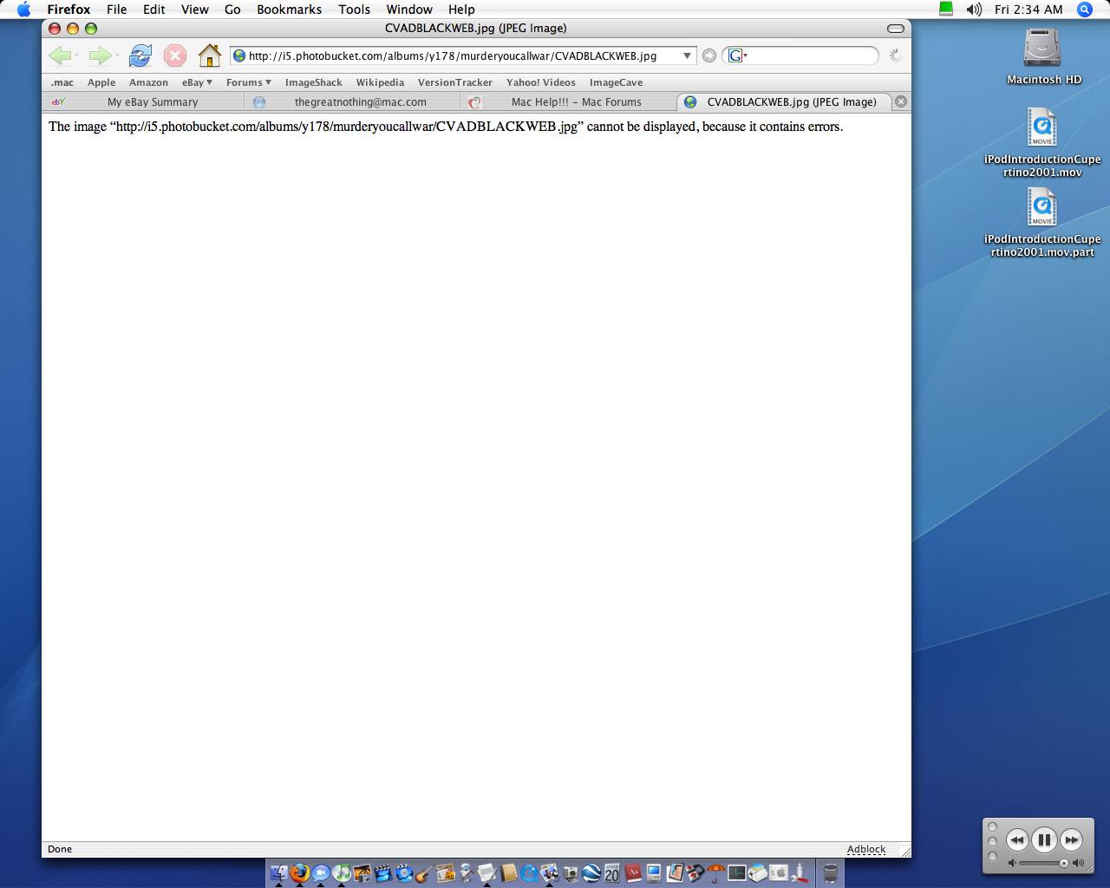Click the clock showing Fri 2:34 AM

pos(1028,10)
